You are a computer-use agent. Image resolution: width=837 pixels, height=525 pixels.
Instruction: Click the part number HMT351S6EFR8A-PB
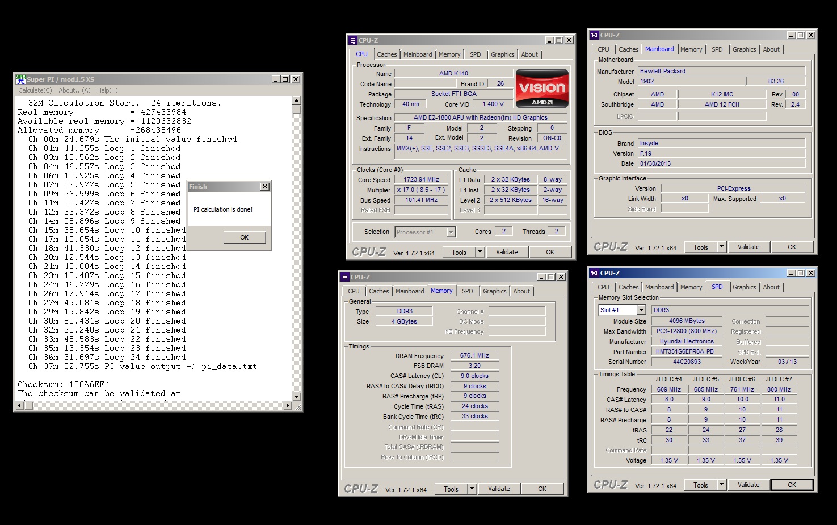[x=687, y=351]
